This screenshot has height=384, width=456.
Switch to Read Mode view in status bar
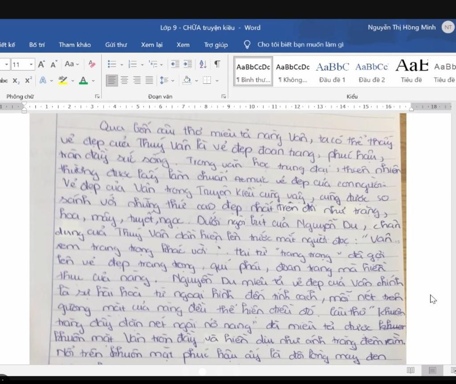coord(410,370)
